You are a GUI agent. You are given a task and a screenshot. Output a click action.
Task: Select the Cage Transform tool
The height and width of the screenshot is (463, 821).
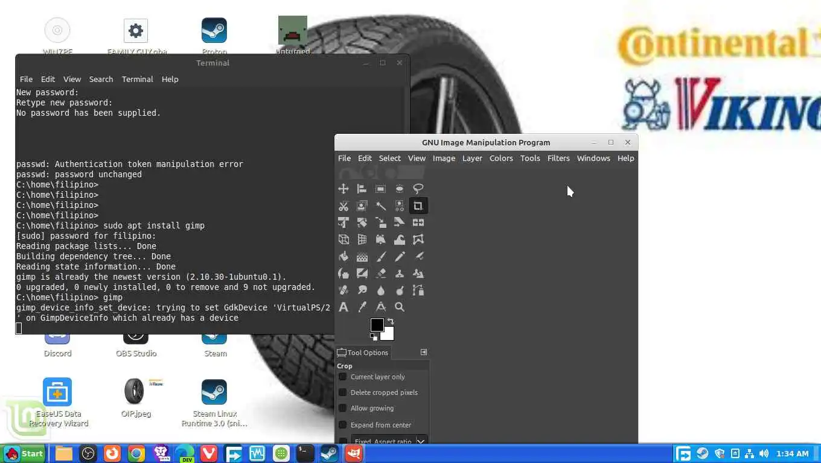click(x=418, y=239)
